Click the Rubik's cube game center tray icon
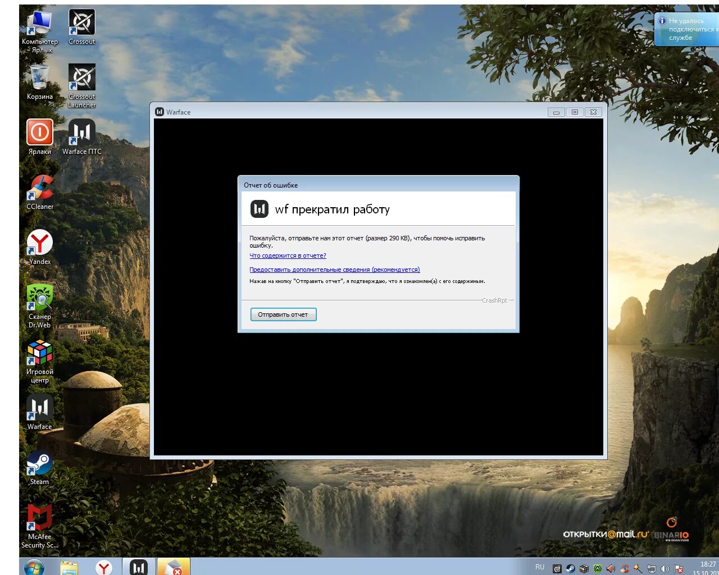The image size is (719, 575). [x=584, y=568]
